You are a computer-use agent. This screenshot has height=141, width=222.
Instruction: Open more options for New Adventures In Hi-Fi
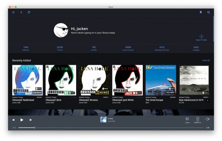click(x=208, y=101)
